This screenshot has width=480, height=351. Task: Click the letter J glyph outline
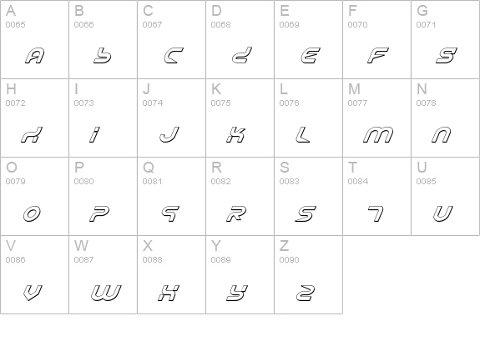pyautogui.click(x=169, y=134)
